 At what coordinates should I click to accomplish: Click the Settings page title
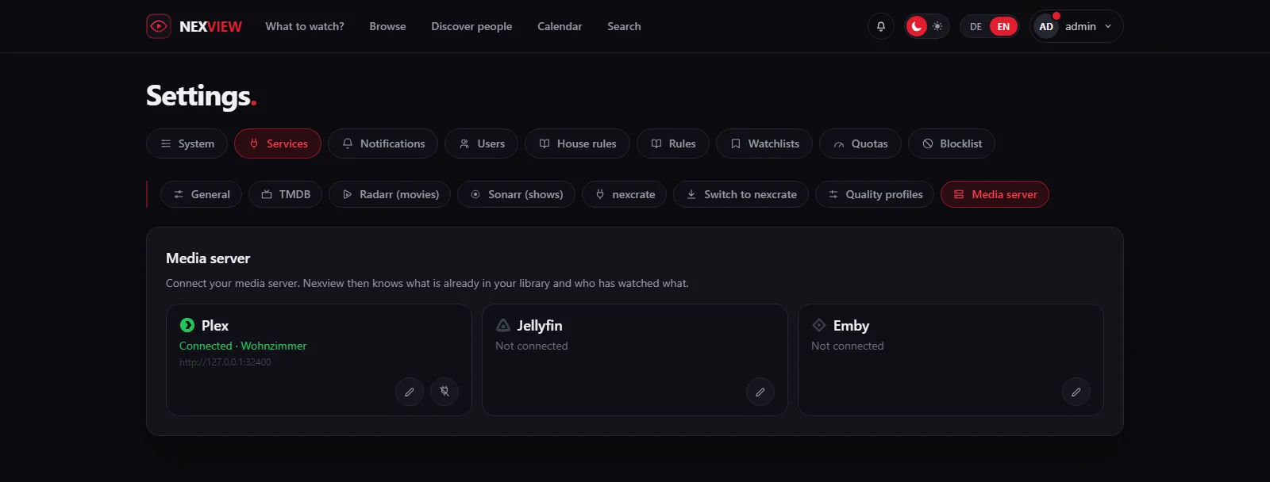click(201, 96)
